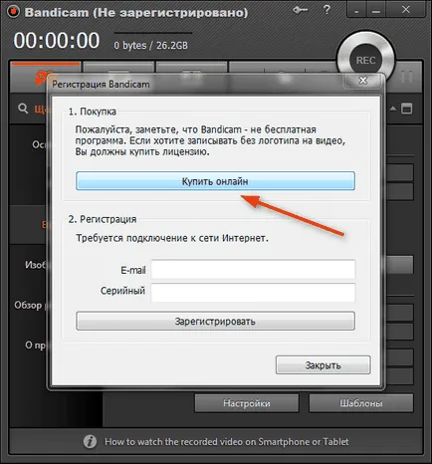This screenshot has width=432, height=464.
Task: Click the Настройки button
Action: click(x=247, y=403)
